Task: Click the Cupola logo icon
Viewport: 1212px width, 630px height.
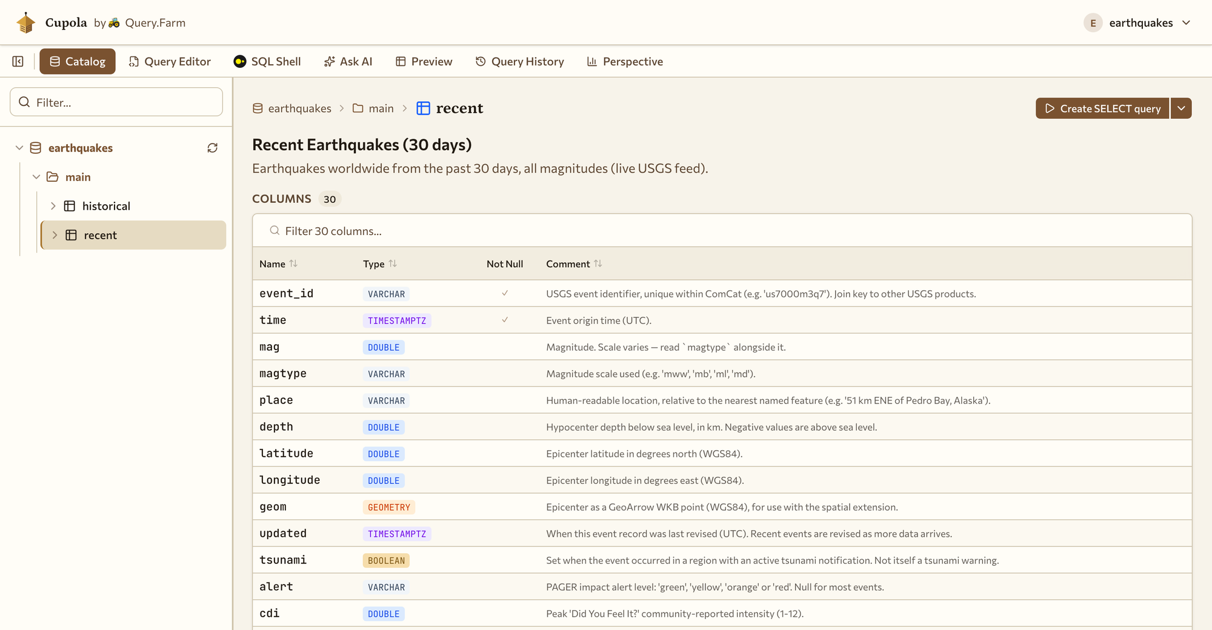Action: 25,22
